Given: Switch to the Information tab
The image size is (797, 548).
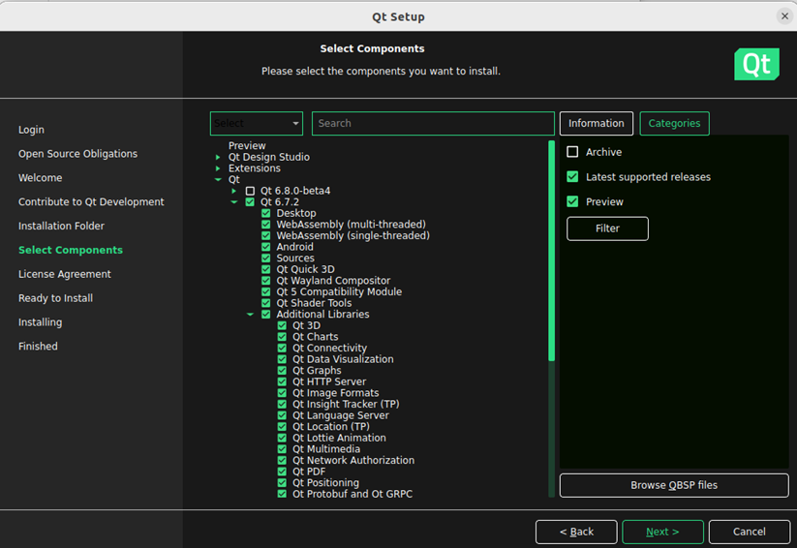Looking at the screenshot, I should [x=597, y=124].
